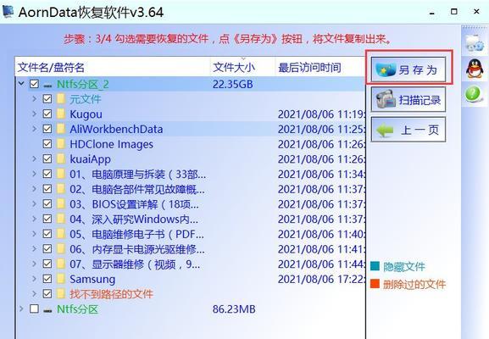Viewport: 489px width, 339px height.
Task: Click the kuaiApp folder icon
Action: 61,158
